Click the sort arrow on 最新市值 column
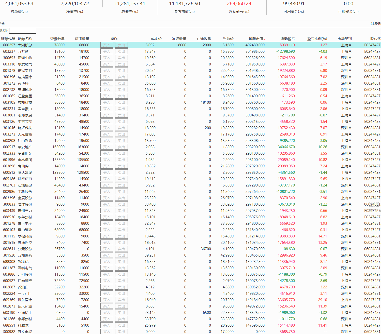The image size is (381, 334). coord(264,39)
